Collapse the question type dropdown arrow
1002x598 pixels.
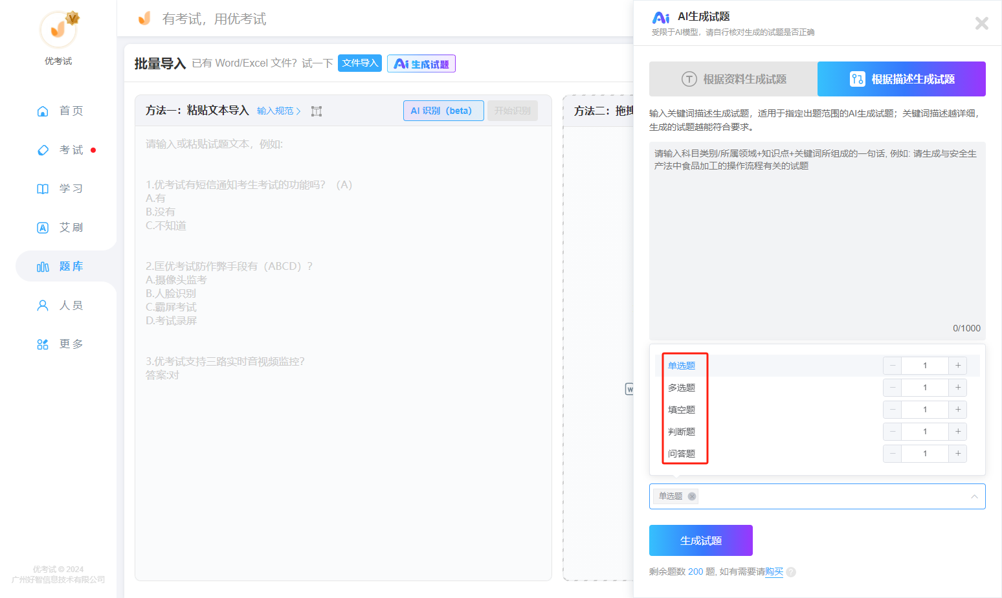pos(974,496)
